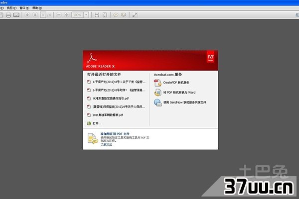Image resolution: width=299 pixels, height=199 pixels.
Task: Open the 视图 (View) menu
Action: pos(11,8)
